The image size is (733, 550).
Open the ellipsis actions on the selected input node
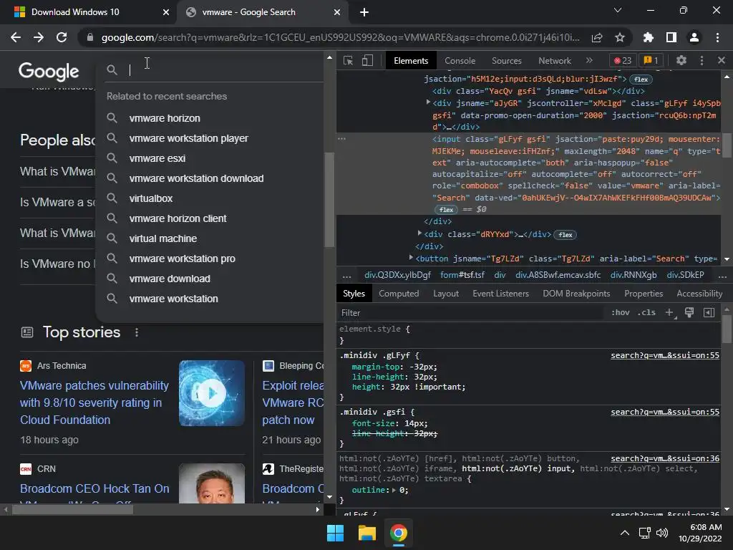[341, 139]
